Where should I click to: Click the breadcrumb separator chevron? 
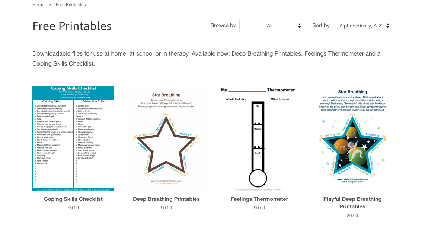tap(50, 4)
